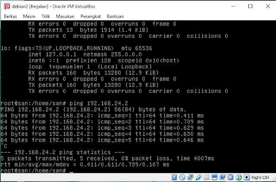The height and width of the screenshot is (182, 276).
Task: Click the 'TX packets 13' line
Action: tap(88, 30)
